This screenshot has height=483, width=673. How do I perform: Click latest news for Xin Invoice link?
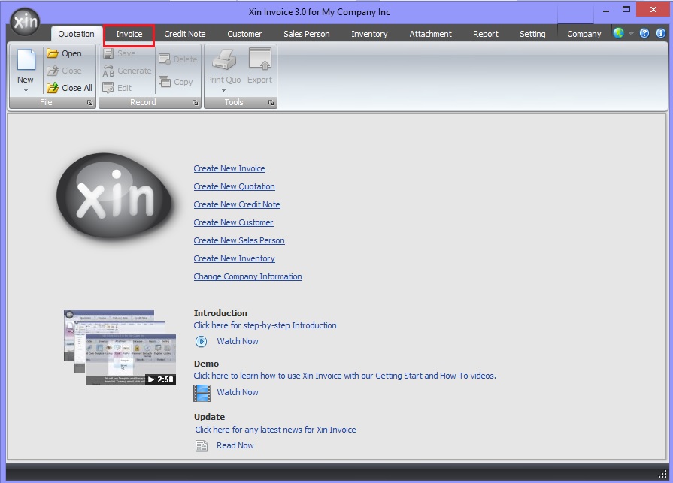pos(275,430)
